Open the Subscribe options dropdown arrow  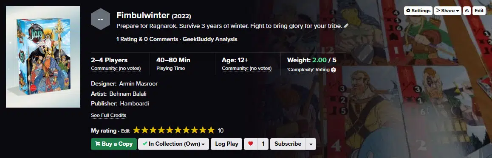(x=311, y=144)
